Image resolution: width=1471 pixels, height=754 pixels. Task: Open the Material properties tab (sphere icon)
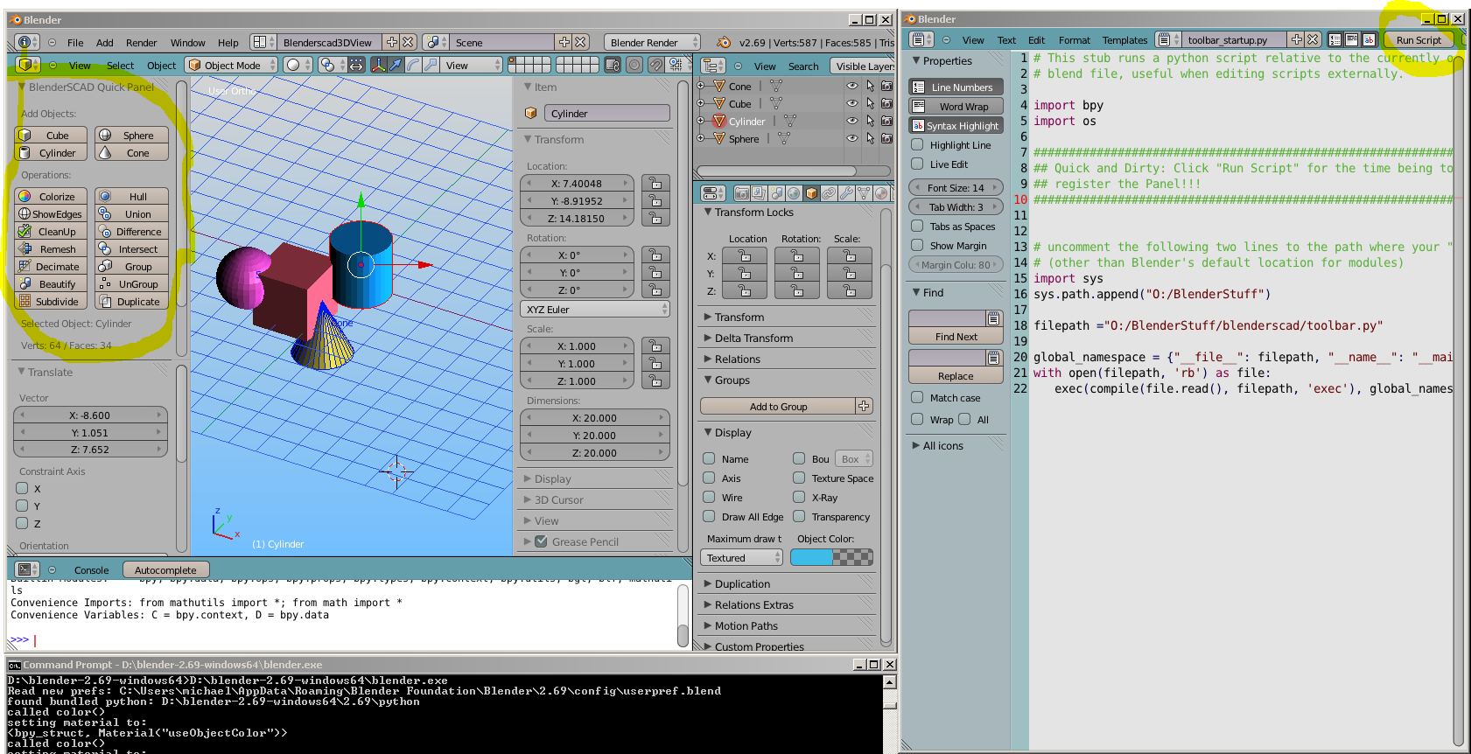pyautogui.click(x=881, y=193)
